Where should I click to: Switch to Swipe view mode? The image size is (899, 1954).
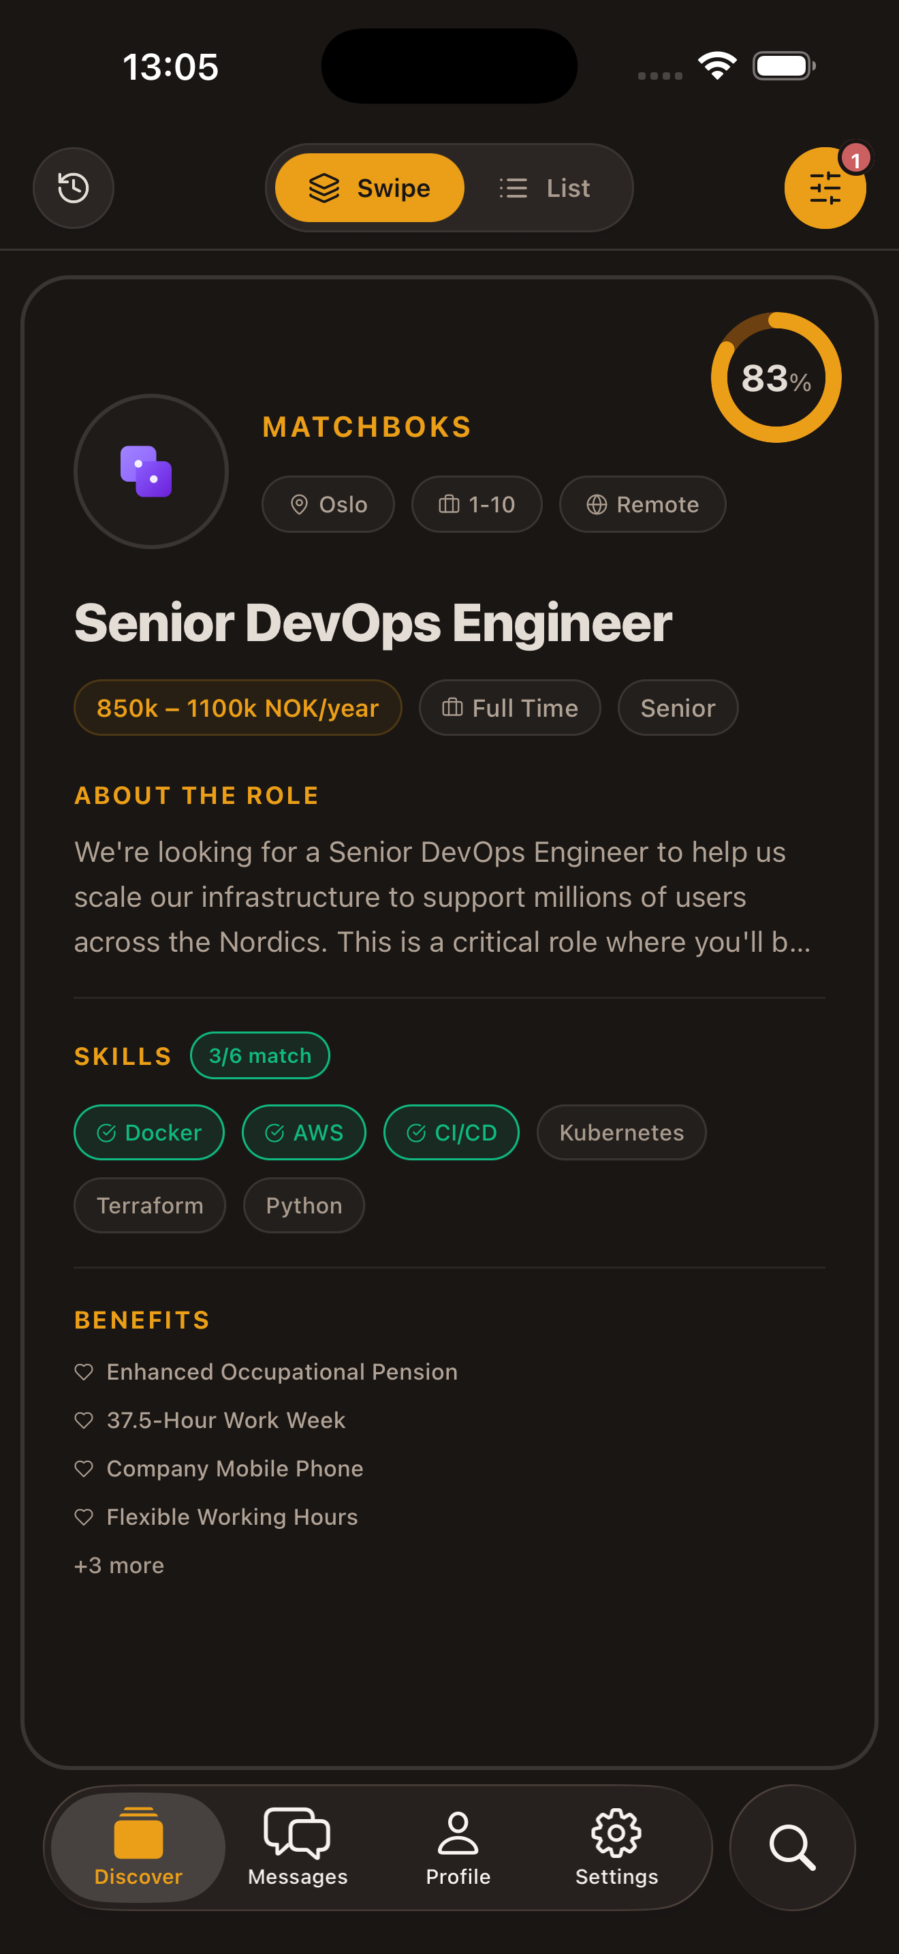click(x=369, y=188)
